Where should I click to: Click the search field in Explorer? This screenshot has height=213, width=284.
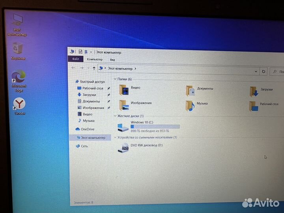tap(277, 72)
